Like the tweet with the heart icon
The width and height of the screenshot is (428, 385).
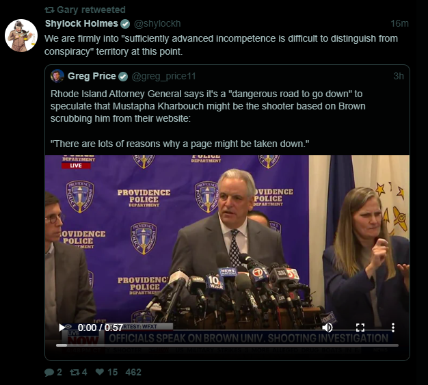[x=100, y=372]
